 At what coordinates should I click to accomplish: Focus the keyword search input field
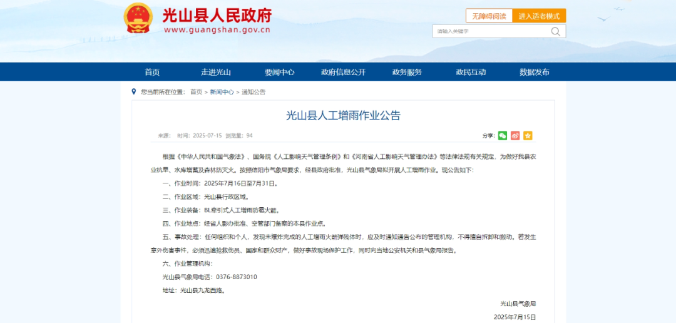coord(491,31)
